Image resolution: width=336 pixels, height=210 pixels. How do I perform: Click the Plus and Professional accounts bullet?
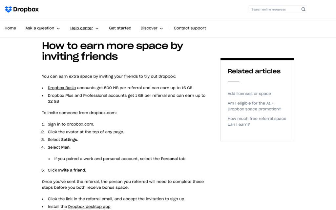pyautogui.click(x=126, y=98)
